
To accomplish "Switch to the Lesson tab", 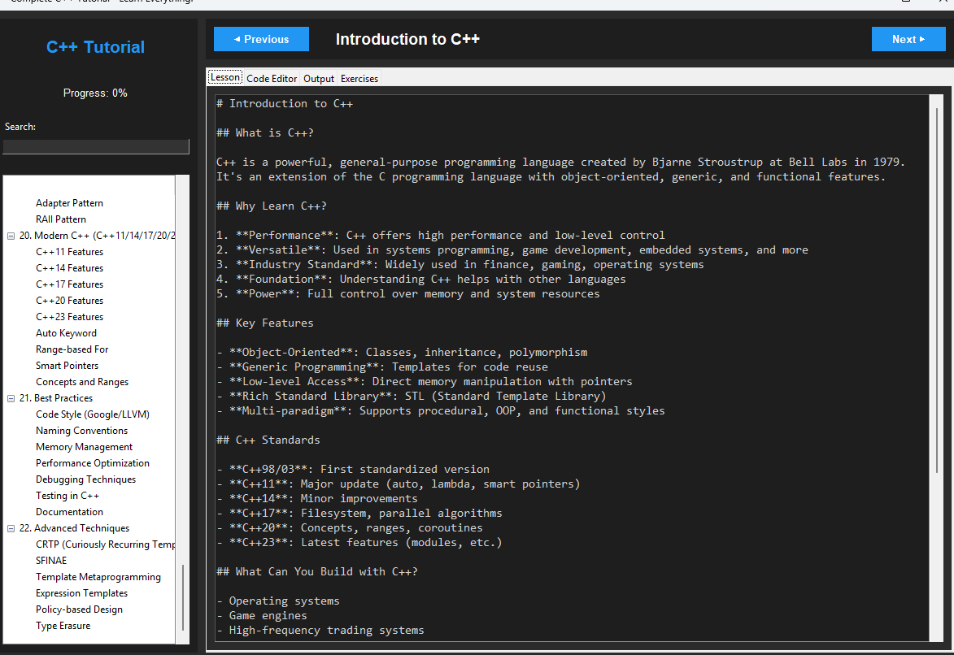I will [225, 77].
